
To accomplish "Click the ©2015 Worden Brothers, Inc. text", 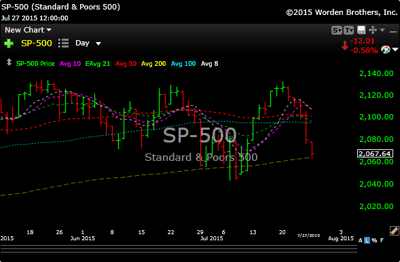I will click(x=342, y=12).
